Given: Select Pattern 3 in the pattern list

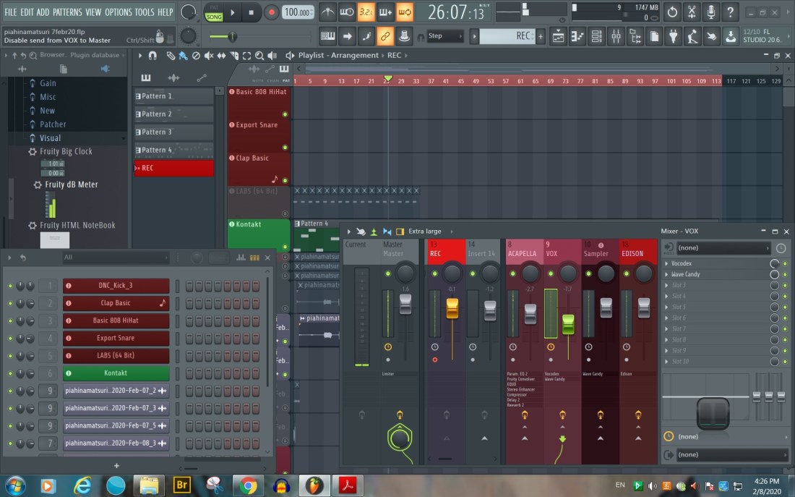Looking at the screenshot, I should click(173, 132).
